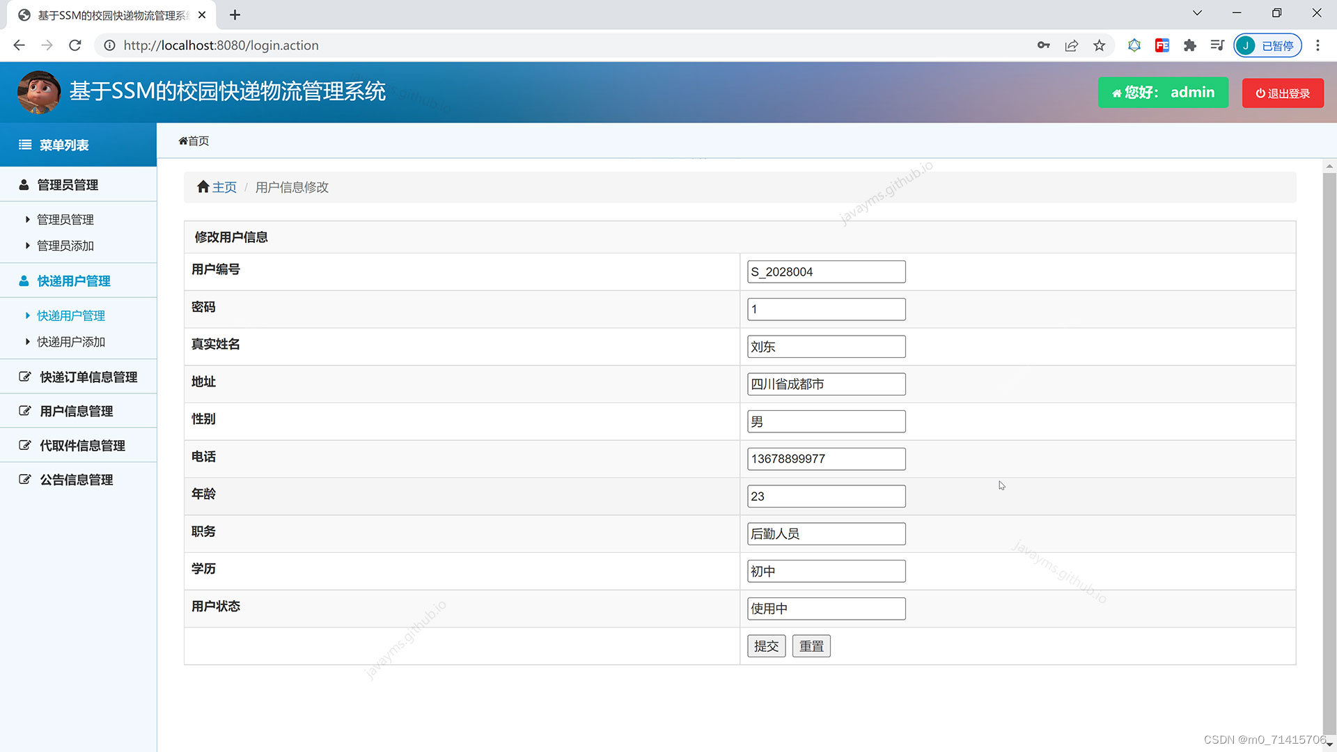1337x752 pixels.
Task: Collapse 快递用户管理 sidebar section
Action: [73, 281]
